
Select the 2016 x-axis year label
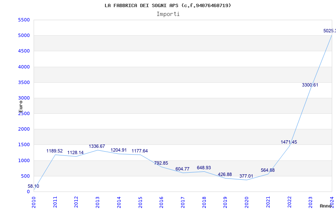click(161, 202)
